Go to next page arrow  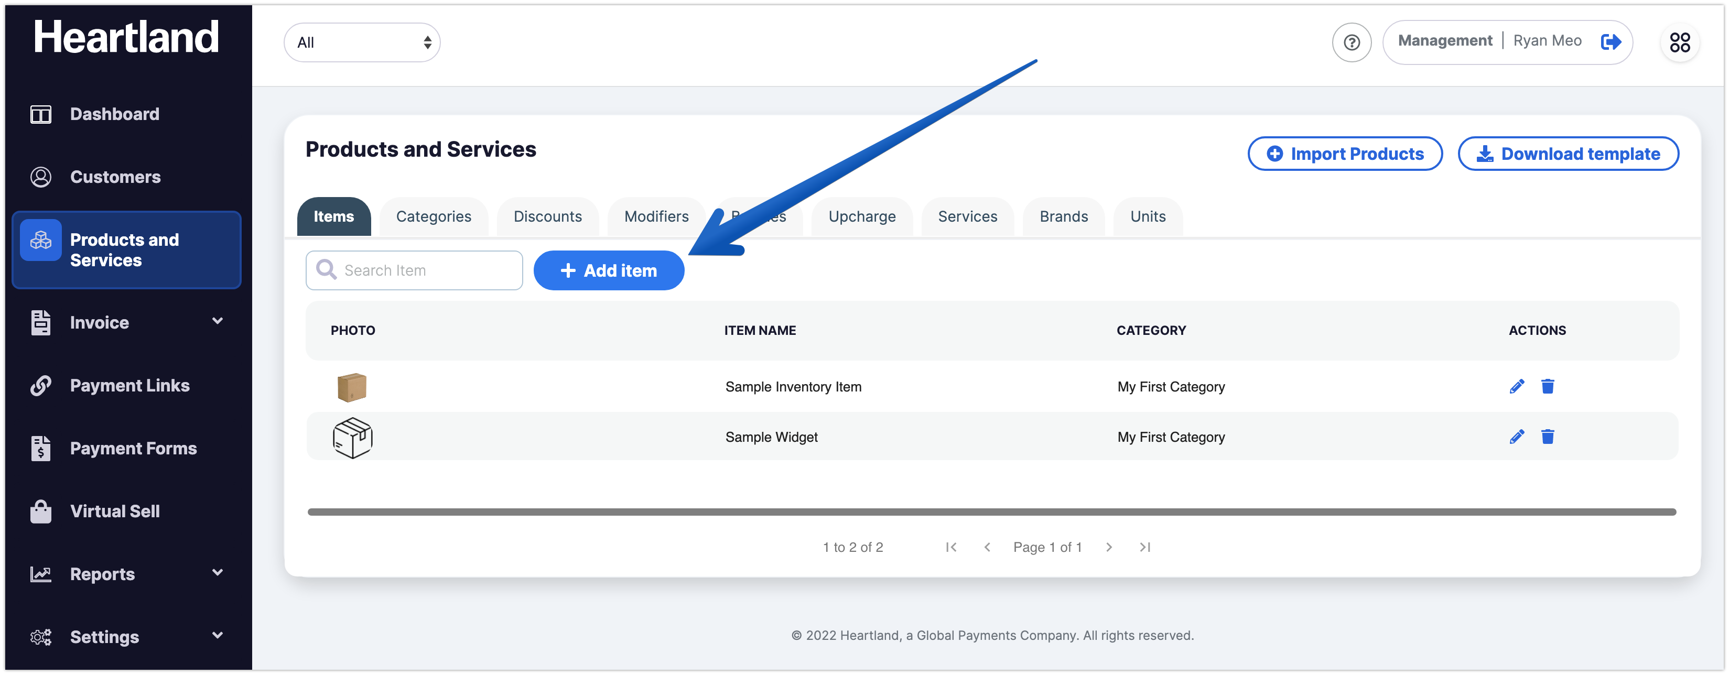(1109, 547)
